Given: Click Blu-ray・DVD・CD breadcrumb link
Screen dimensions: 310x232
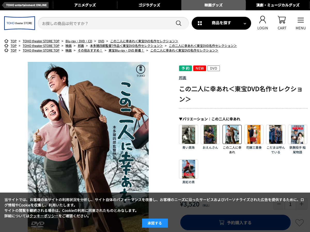Looking at the screenshot, I should 79,41.
